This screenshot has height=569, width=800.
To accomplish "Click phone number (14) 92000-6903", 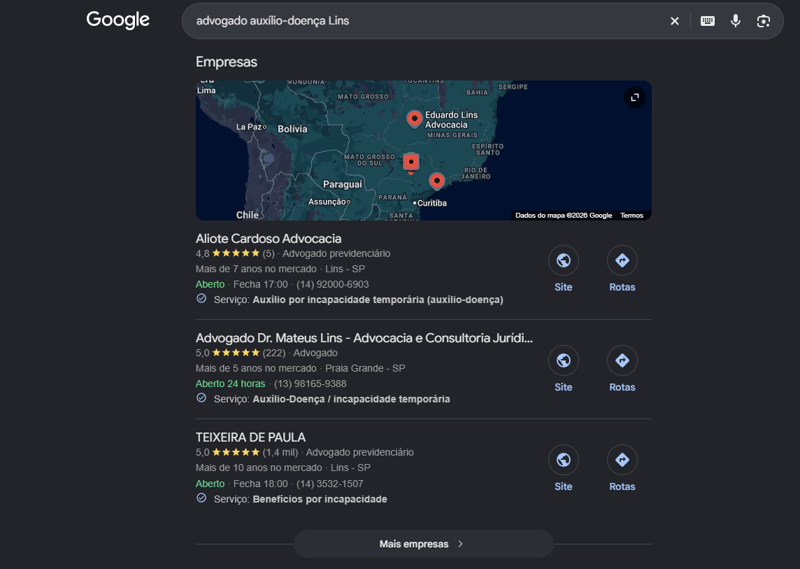I will pos(332,284).
